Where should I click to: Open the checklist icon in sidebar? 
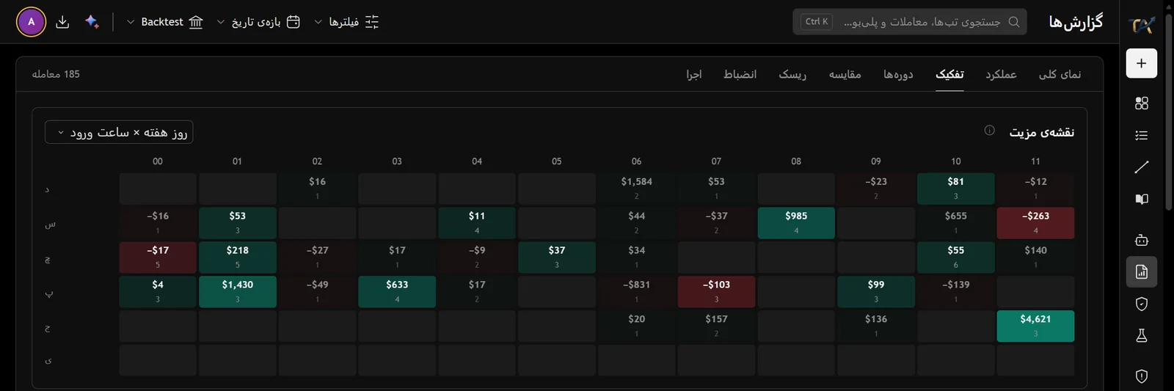click(x=1141, y=135)
